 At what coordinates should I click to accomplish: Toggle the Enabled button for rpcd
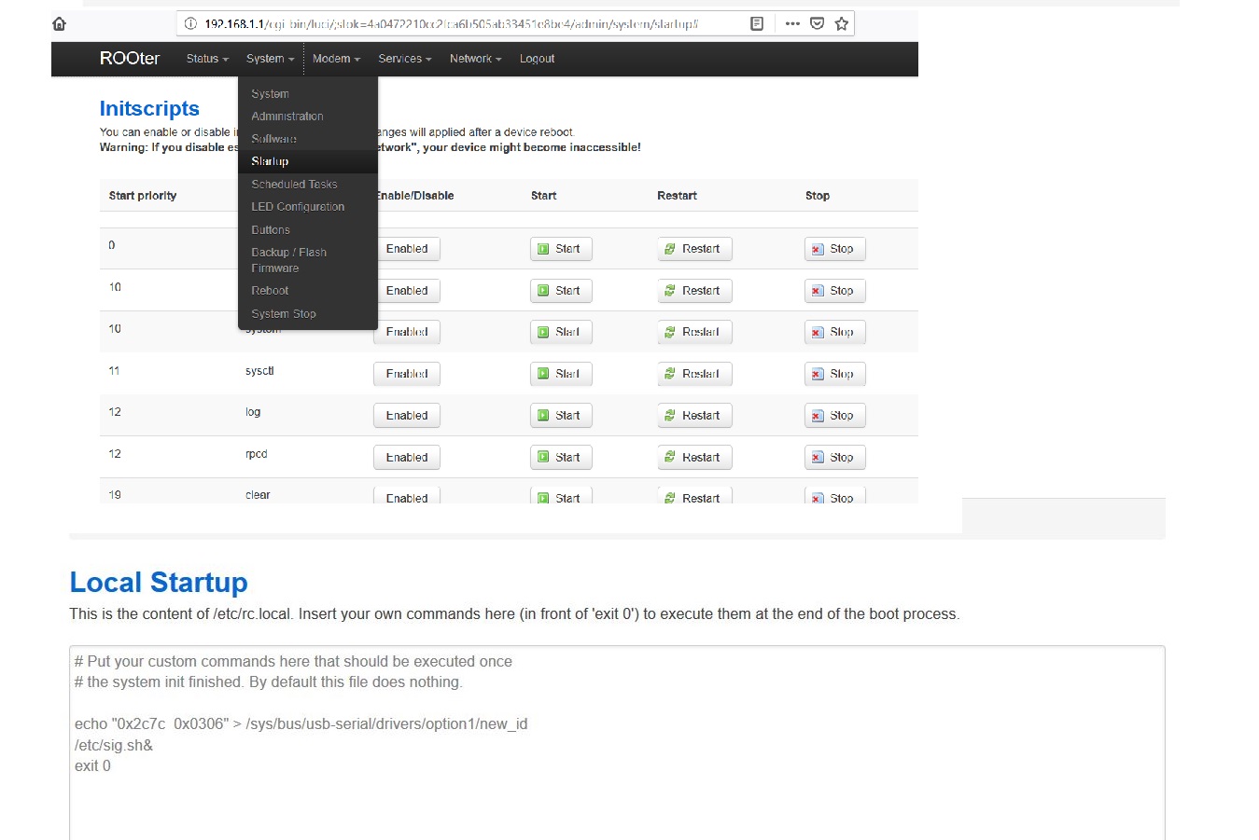click(x=407, y=458)
